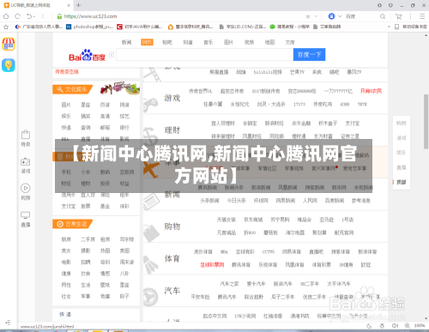429x332 pixels.
Task: Star this page via address bar
Action: (x=308, y=16)
